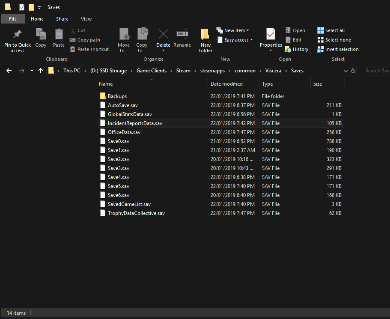This screenshot has height=319, width=390.
Task: Open the File ribbon tab
Action: coord(13,19)
